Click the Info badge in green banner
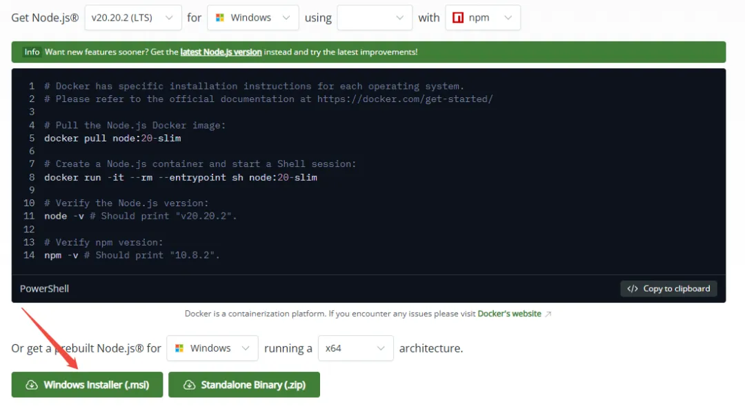The image size is (745, 409). 32,52
